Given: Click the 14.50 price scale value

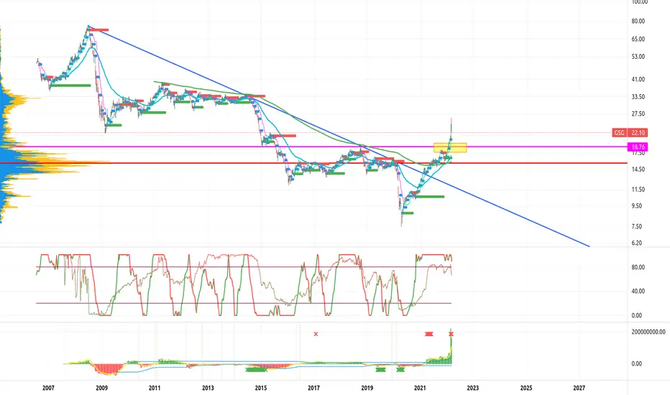Looking at the screenshot, I should [638, 169].
